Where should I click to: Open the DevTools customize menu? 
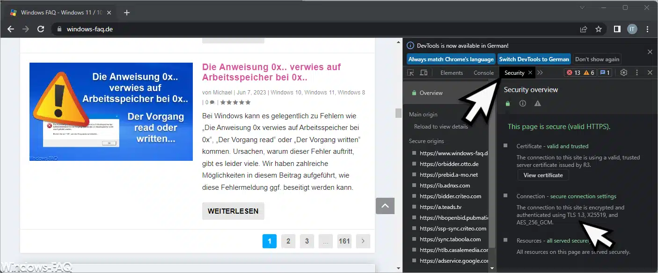click(x=636, y=72)
